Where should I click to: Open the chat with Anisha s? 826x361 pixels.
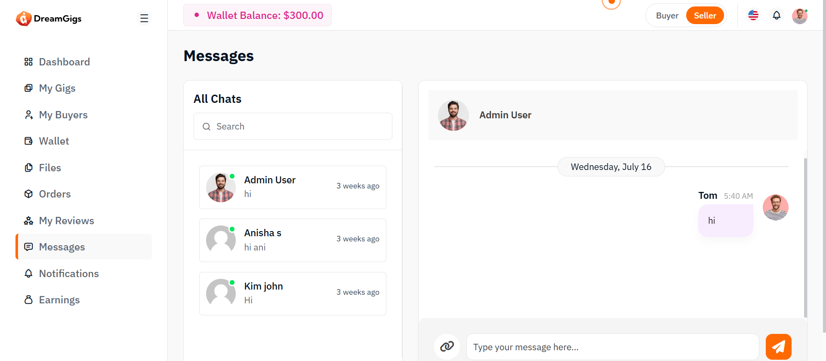tap(293, 240)
